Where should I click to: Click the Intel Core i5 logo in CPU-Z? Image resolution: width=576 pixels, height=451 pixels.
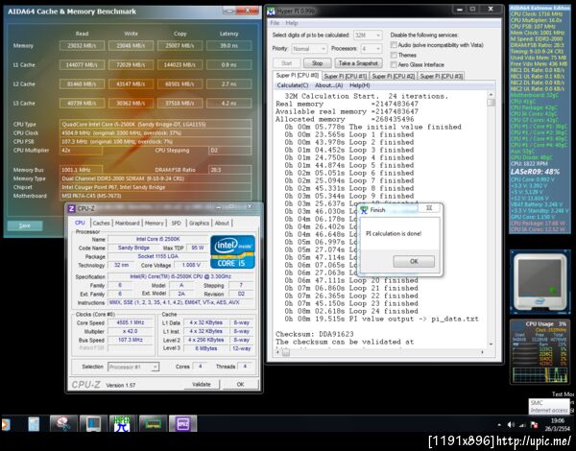[232, 252]
